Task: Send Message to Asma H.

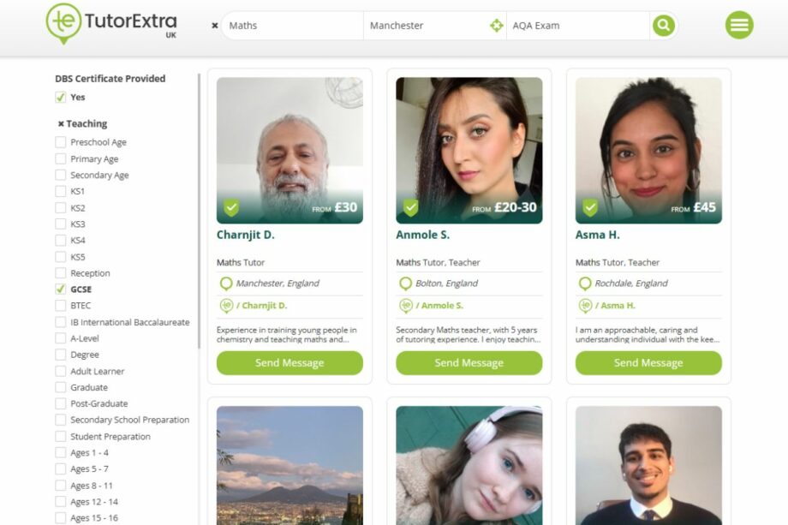Action: click(648, 363)
